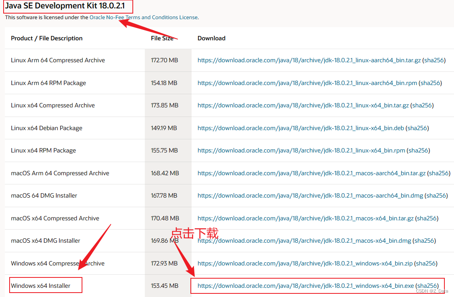Open sha256 for linux-x64_bin.tar.gz
This screenshot has width=454, height=297.
click(422, 105)
